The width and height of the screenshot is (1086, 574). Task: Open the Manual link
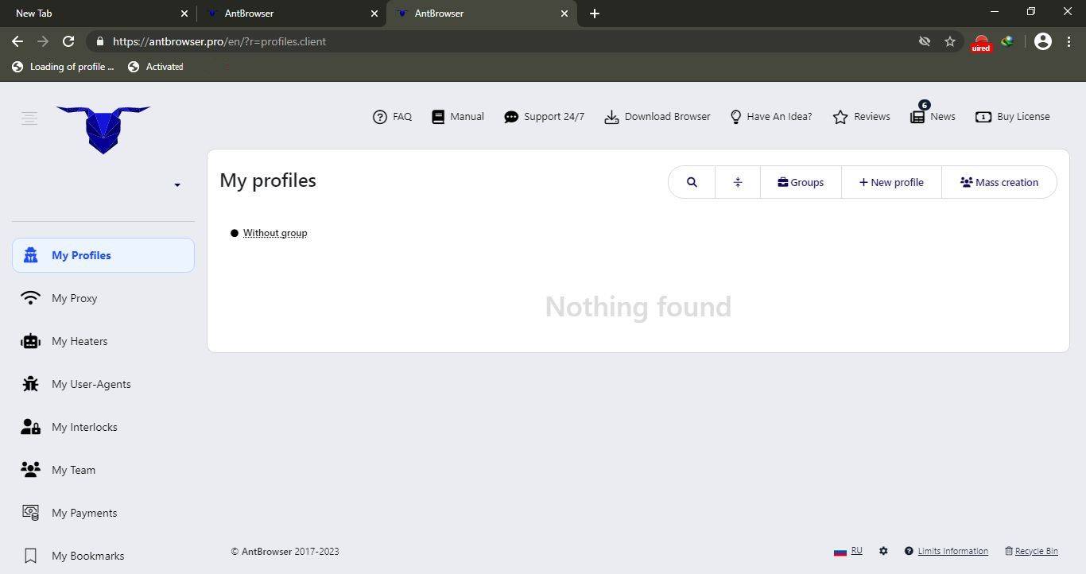(x=458, y=117)
